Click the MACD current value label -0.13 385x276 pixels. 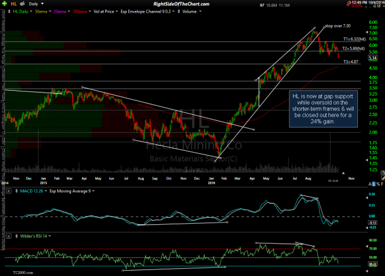coord(373,222)
